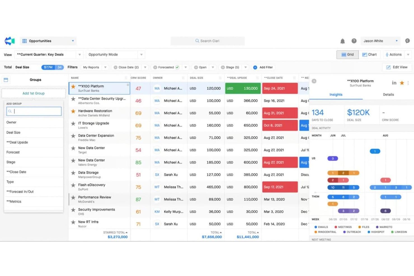The width and height of the screenshot is (414, 276).
Task: Switch to the Insights tab
Action: (x=336, y=95)
